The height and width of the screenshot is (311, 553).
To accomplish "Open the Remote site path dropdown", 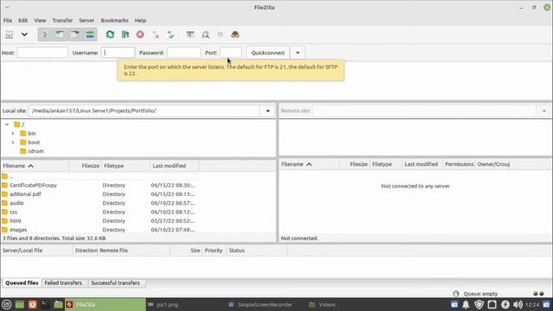I will (x=543, y=111).
